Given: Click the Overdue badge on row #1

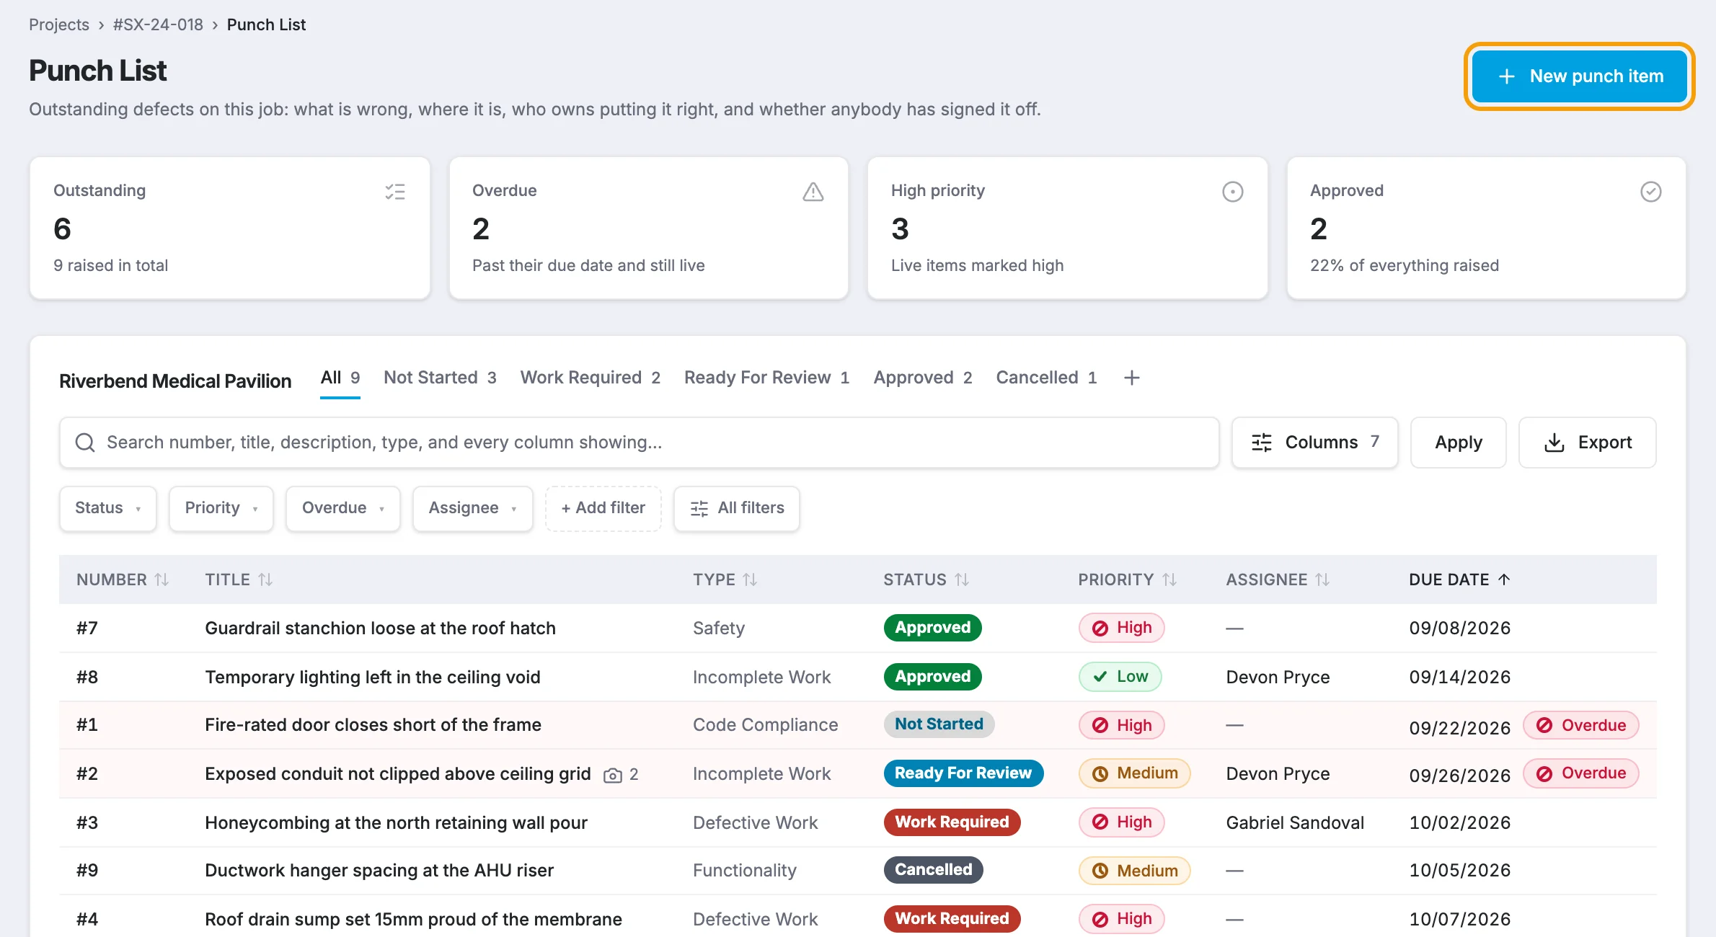Looking at the screenshot, I should [1581, 725].
